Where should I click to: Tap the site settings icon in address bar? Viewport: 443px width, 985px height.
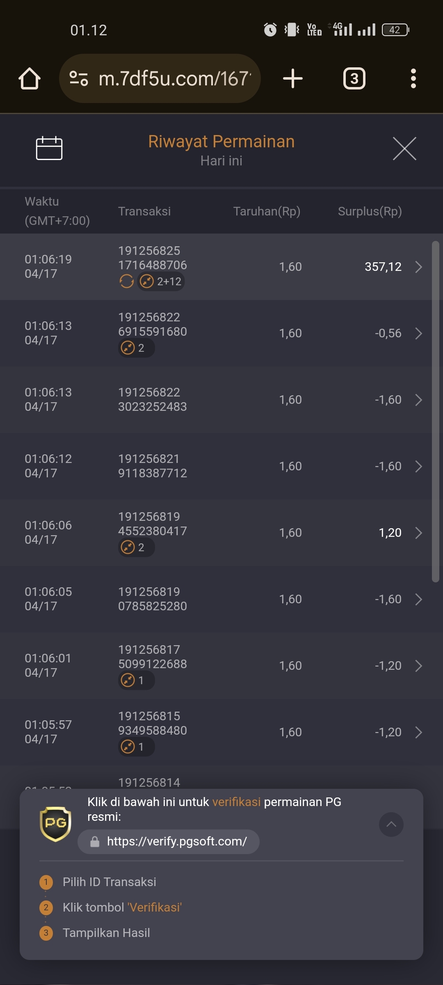pos(78,78)
